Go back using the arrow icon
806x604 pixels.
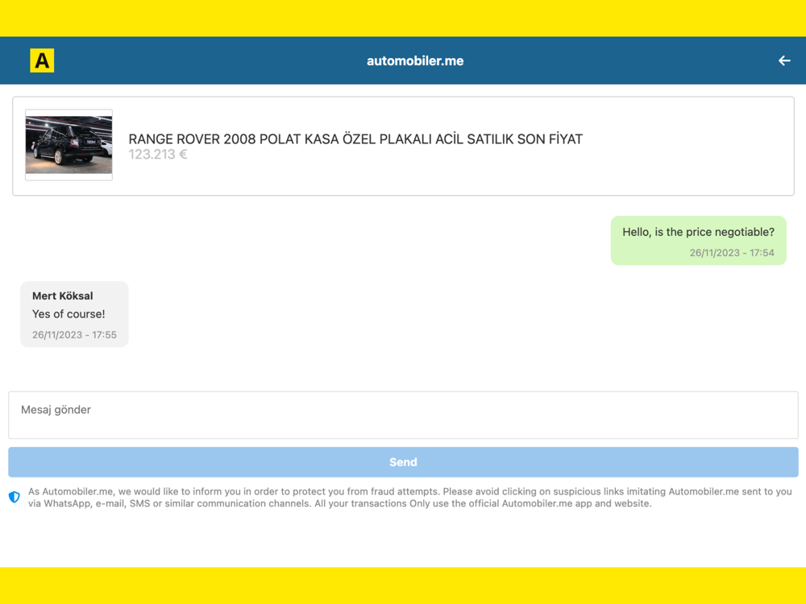click(784, 60)
